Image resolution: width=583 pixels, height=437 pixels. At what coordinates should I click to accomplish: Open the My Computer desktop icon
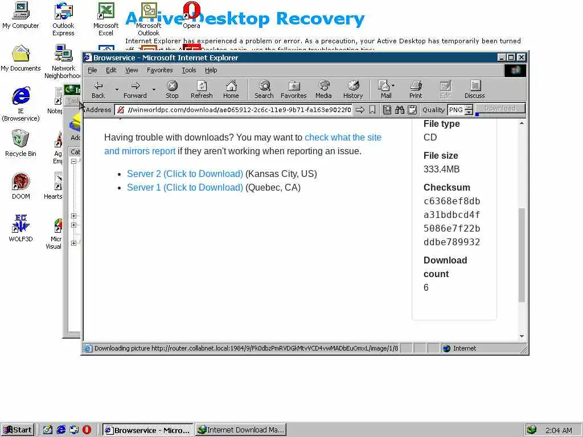pos(21,15)
